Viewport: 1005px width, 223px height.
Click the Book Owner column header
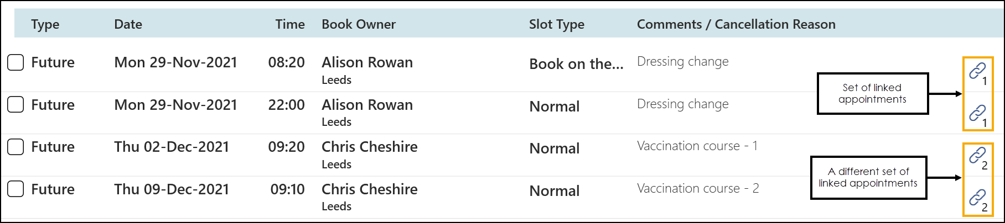(359, 24)
